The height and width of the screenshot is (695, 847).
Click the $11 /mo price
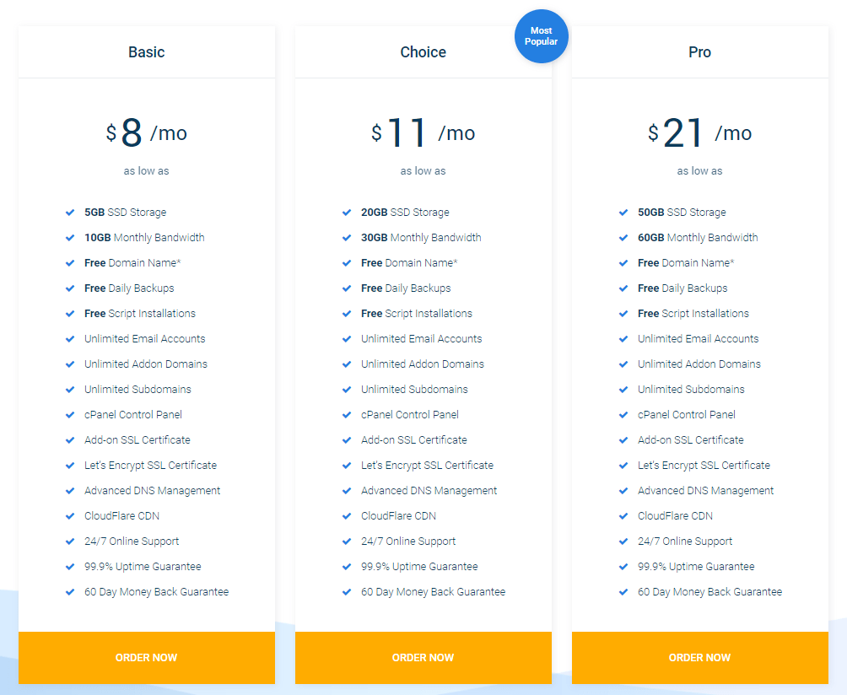click(423, 133)
